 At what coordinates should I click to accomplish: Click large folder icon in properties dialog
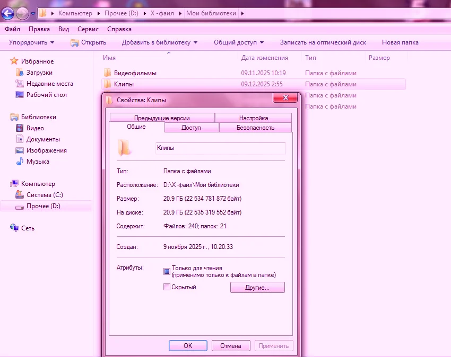pos(124,148)
